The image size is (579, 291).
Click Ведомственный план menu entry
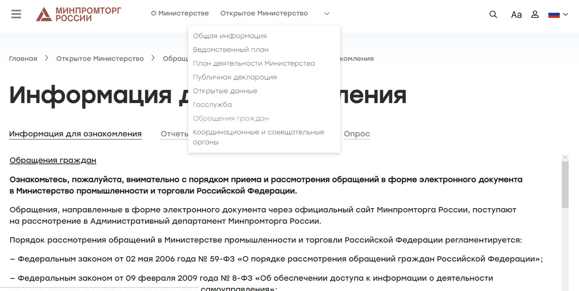[x=231, y=49]
